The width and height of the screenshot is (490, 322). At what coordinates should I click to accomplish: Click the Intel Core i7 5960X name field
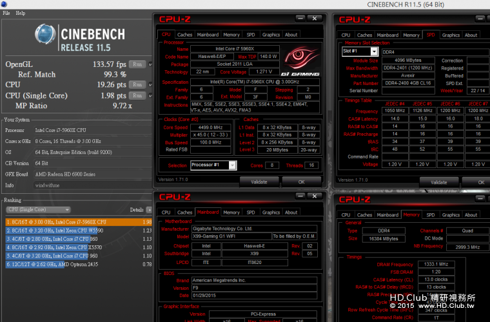pos(235,49)
